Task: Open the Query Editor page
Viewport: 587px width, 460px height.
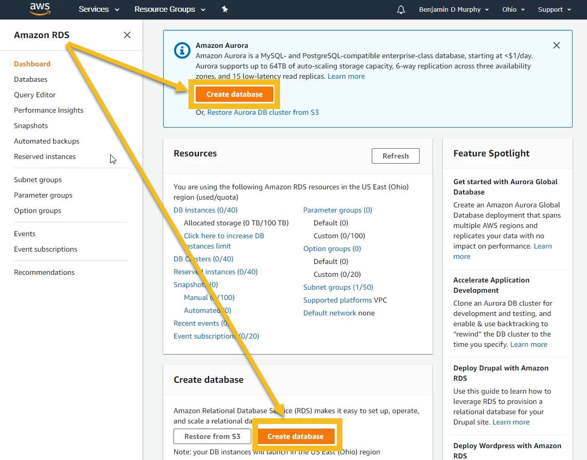Action: tap(35, 95)
